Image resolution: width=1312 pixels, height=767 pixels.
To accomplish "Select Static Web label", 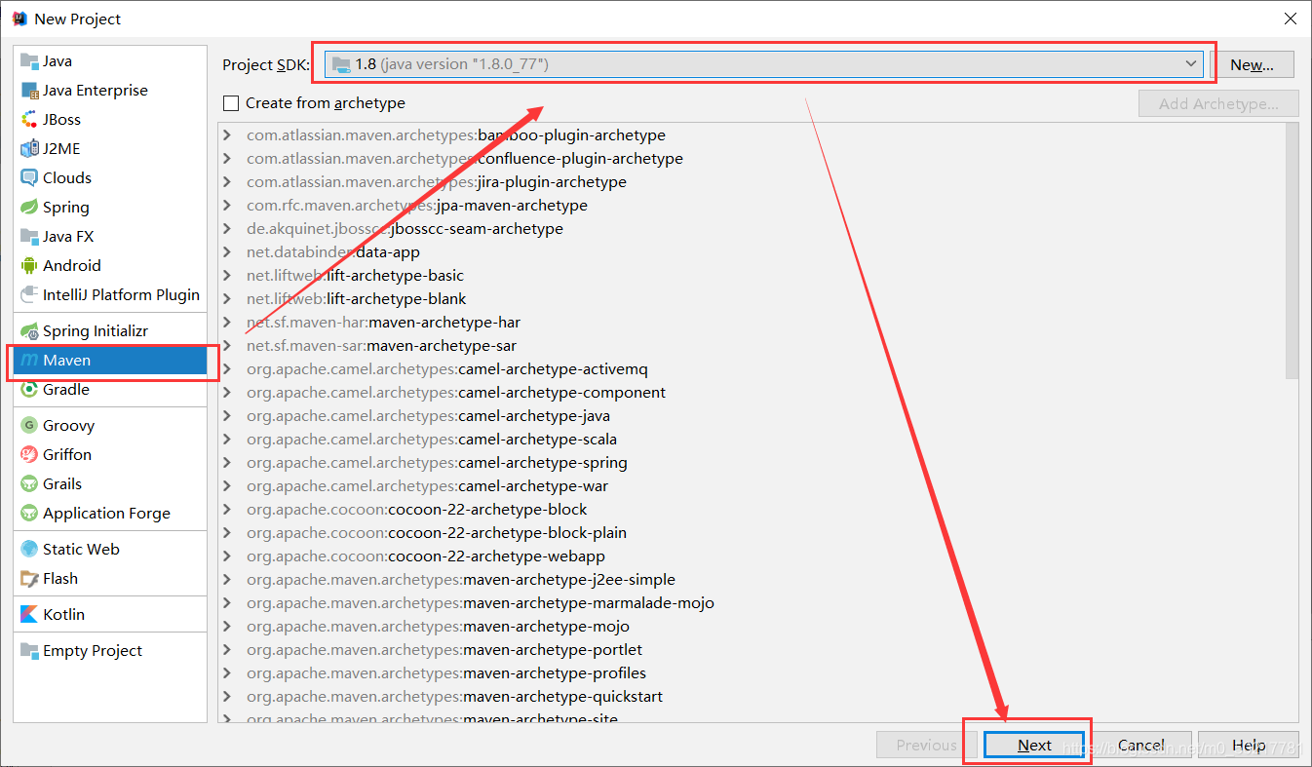I will (x=81, y=550).
